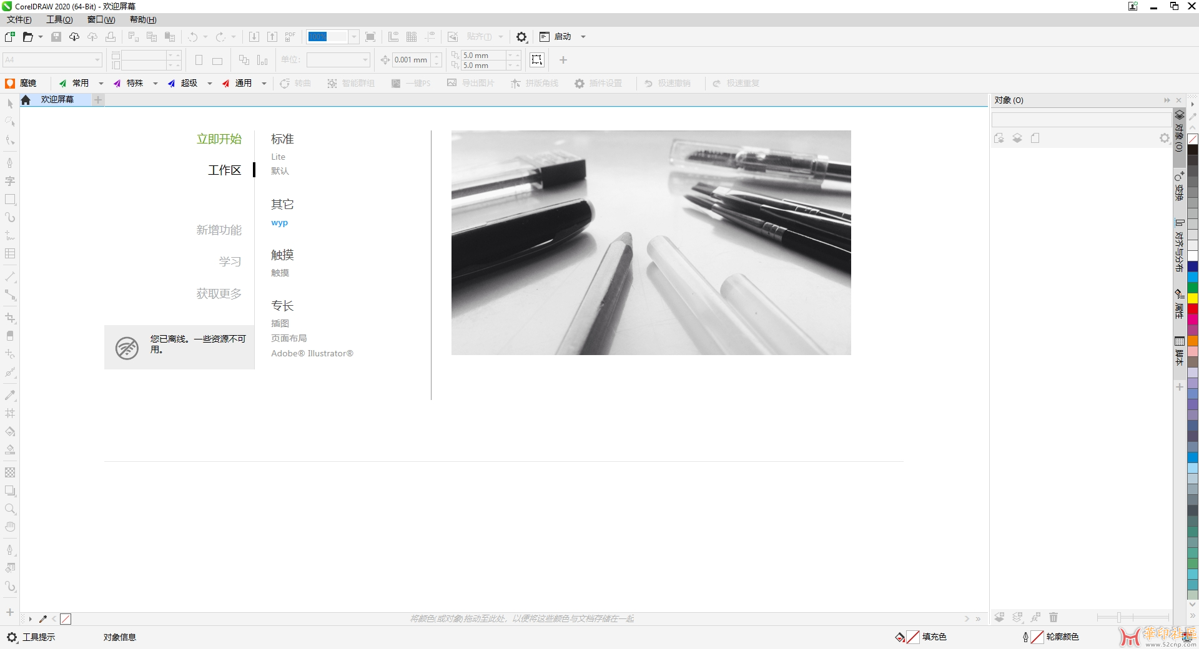
Task: Click the outline pen icon beside 轮廓颜色
Action: coord(1025,637)
